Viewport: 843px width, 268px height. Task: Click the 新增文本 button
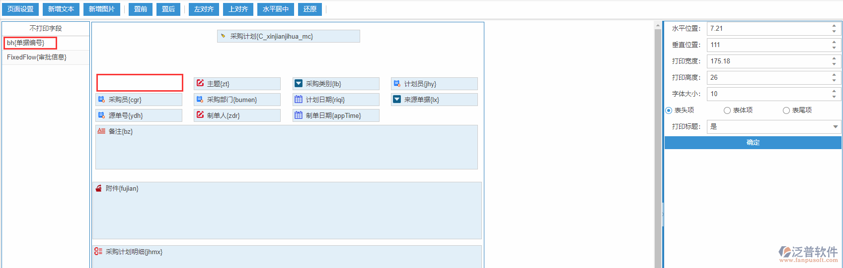tap(61, 9)
